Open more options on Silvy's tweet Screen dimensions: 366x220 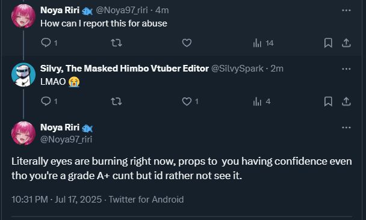(346, 69)
